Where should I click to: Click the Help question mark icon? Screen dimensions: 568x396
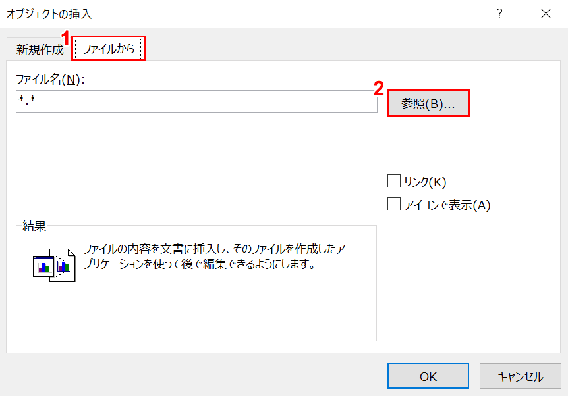pyautogui.click(x=499, y=14)
